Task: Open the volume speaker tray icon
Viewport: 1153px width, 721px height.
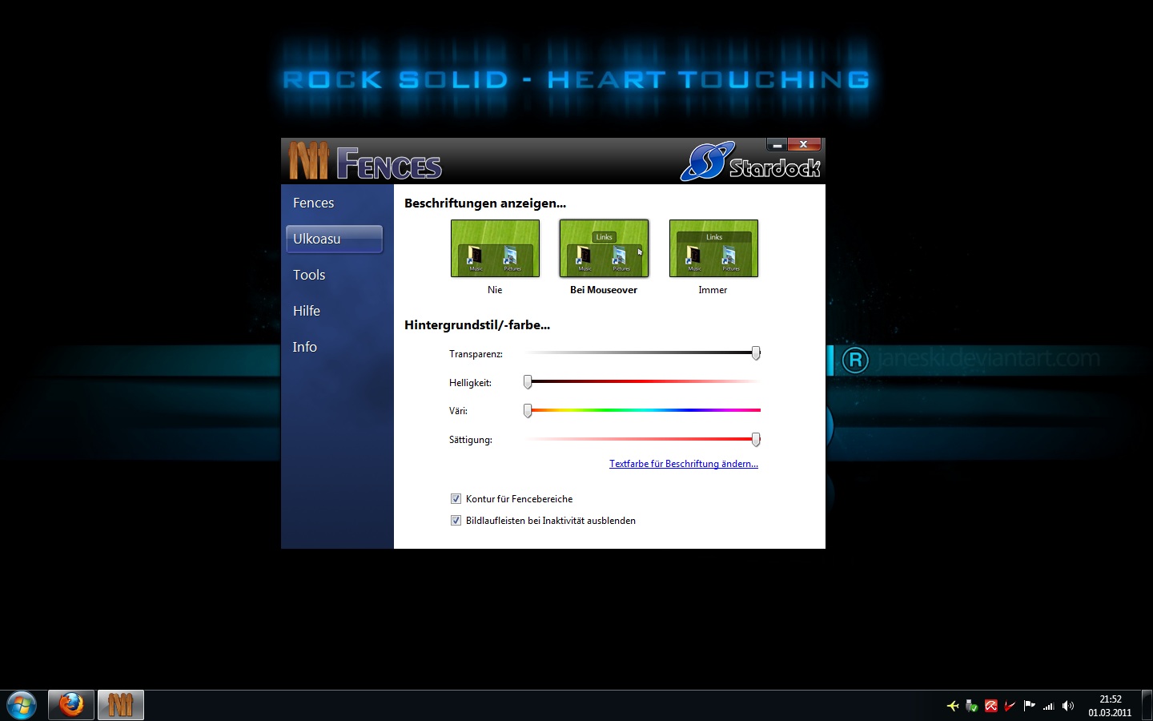Action: click(x=1068, y=706)
